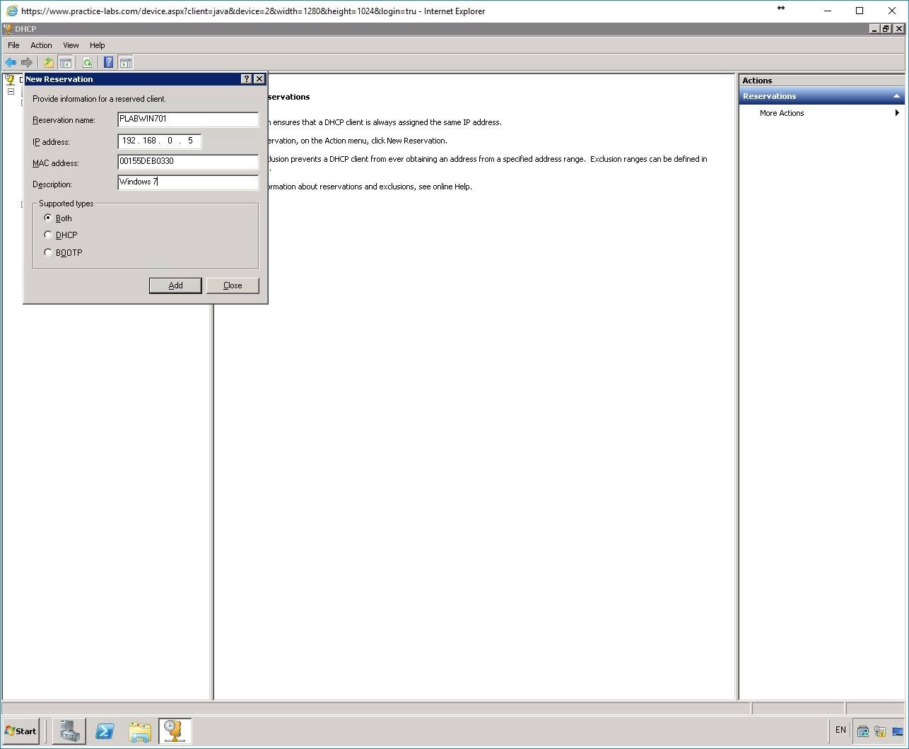This screenshot has width=909, height=749.
Task: Click the Forward navigation arrow
Action: click(x=28, y=62)
